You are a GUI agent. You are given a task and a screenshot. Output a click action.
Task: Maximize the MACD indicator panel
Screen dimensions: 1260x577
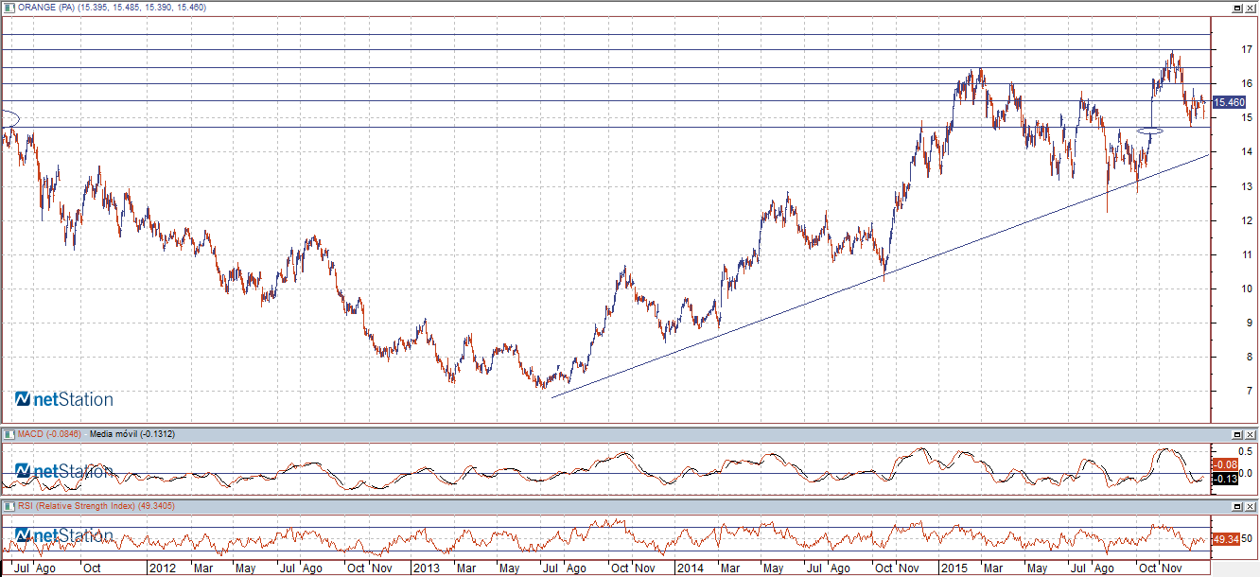[x=1237, y=433]
